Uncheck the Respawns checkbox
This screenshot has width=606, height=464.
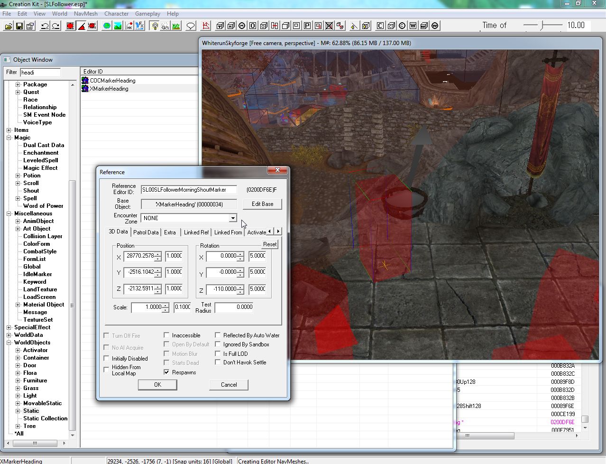(x=166, y=372)
